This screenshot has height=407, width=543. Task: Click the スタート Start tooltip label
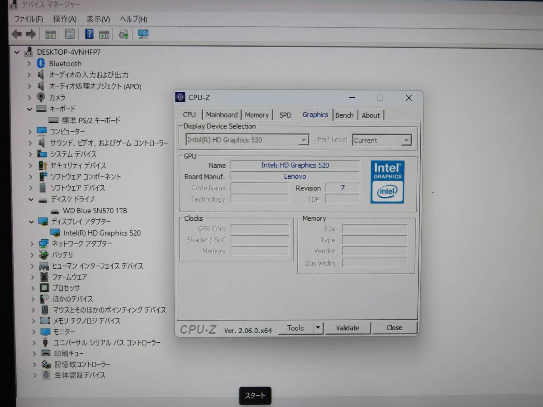[255, 396]
